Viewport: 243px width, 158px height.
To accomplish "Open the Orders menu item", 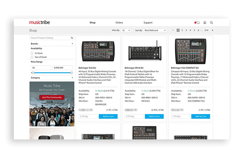I will point(119,23).
